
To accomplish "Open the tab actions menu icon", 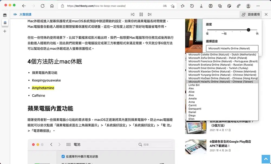I will (x=5, y=15).
